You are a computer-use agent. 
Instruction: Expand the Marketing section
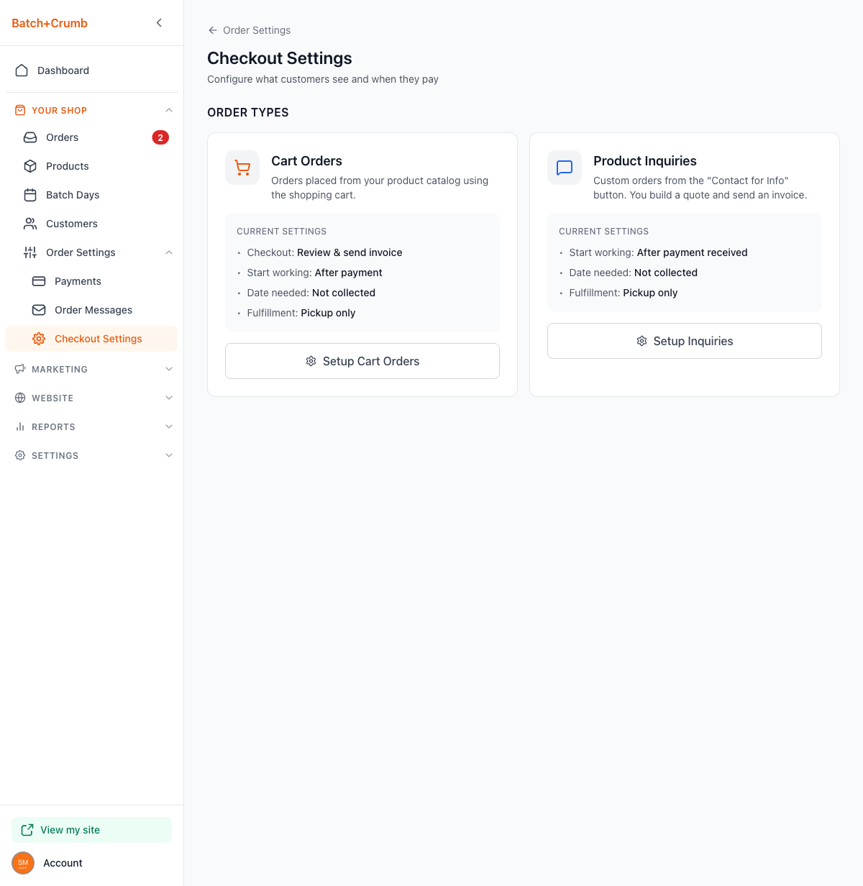(x=169, y=369)
